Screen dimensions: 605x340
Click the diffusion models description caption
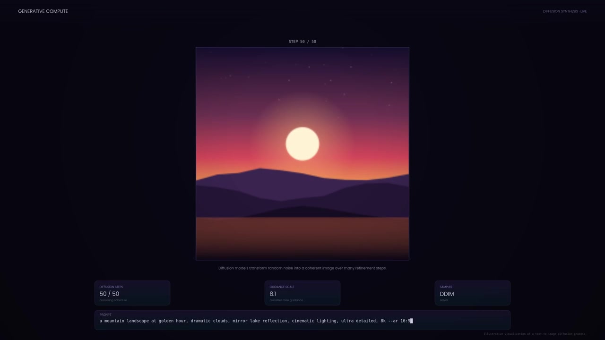pyautogui.click(x=302, y=268)
